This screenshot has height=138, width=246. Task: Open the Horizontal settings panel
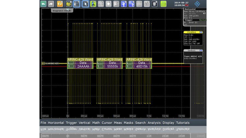(x=190, y=9)
